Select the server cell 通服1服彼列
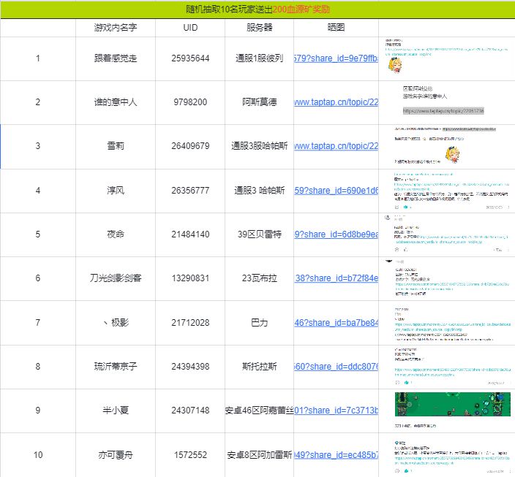This screenshot has width=515, height=477. click(x=260, y=58)
